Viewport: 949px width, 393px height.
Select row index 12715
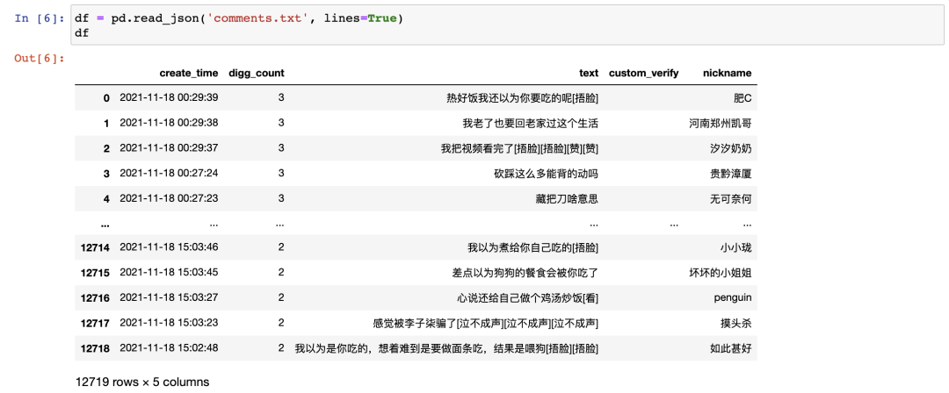coord(96,273)
